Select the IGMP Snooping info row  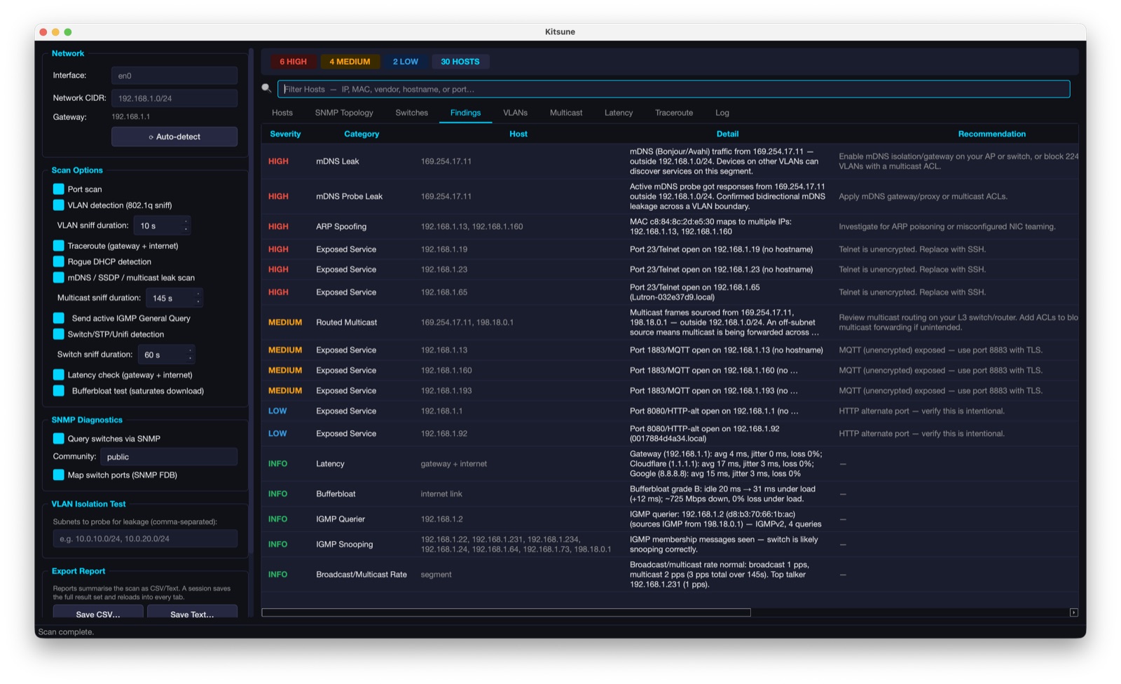point(670,545)
